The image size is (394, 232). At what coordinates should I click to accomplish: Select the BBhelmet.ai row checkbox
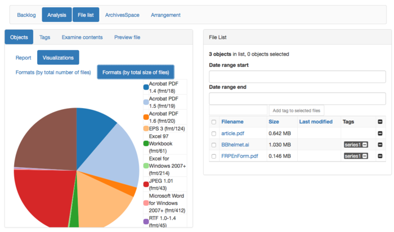point(213,145)
